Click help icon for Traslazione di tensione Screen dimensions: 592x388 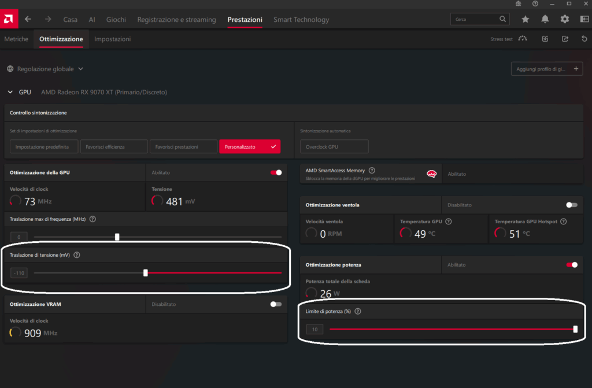pos(77,255)
